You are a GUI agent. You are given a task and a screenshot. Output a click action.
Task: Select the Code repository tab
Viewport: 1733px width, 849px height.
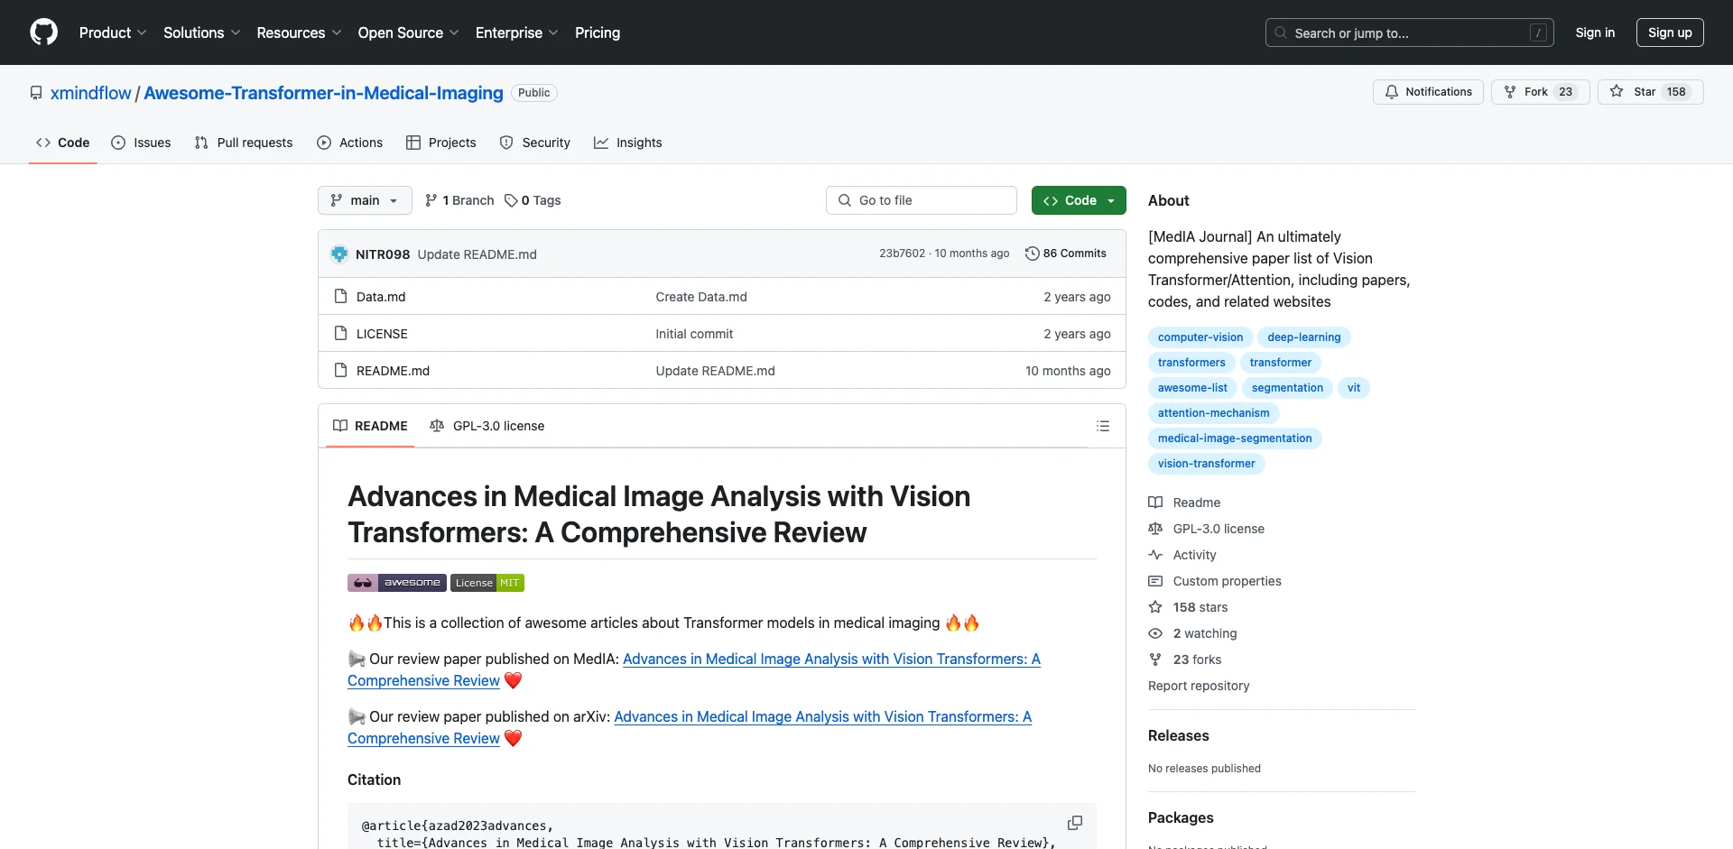click(63, 143)
